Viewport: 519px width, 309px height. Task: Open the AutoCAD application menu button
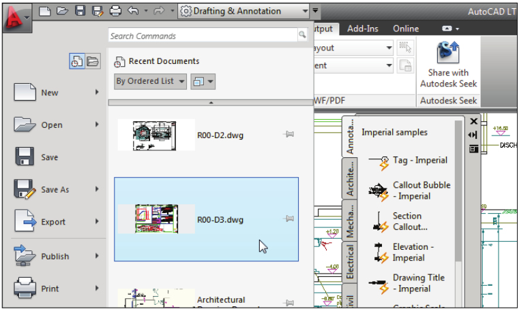click(x=17, y=18)
